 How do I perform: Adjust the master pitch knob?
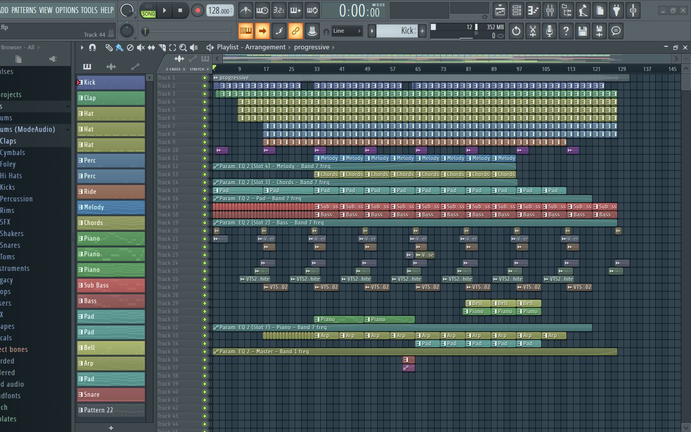[128, 31]
